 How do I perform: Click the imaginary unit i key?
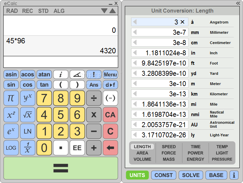61,75
